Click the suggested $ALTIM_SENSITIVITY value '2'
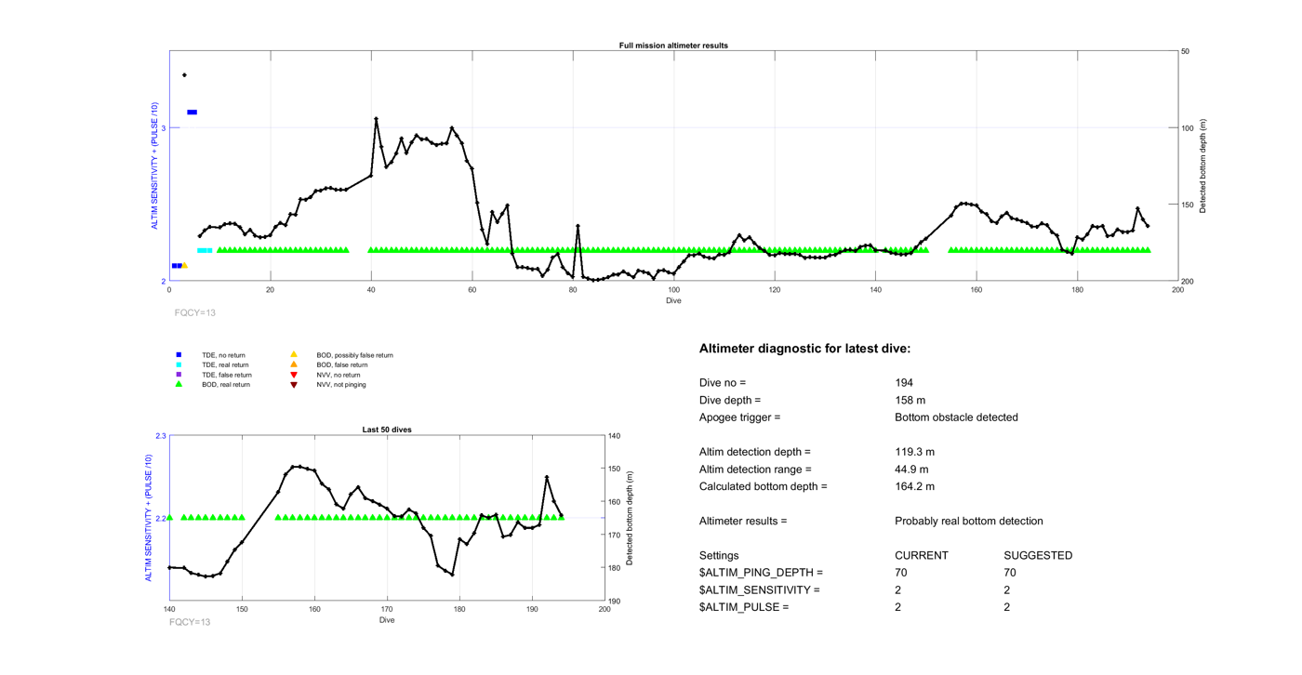Viewport: 1302px width, 675px height. (x=1007, y=590)
